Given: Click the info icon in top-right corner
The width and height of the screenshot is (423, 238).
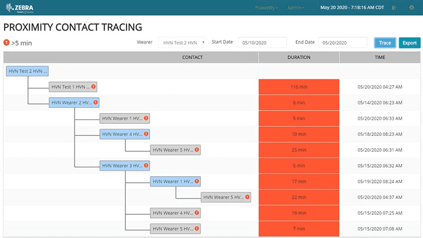Looking at the screenshot, I should tap(411, 8).
